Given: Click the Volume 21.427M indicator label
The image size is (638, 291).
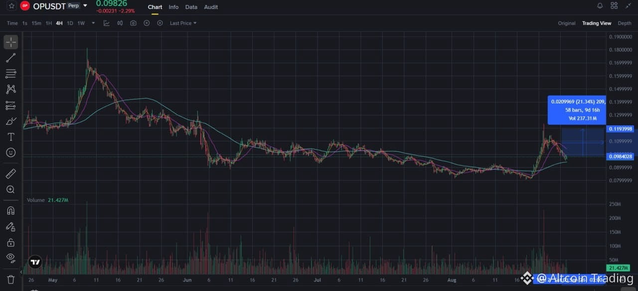Looking at the screenshot, I should coord(47,200).
